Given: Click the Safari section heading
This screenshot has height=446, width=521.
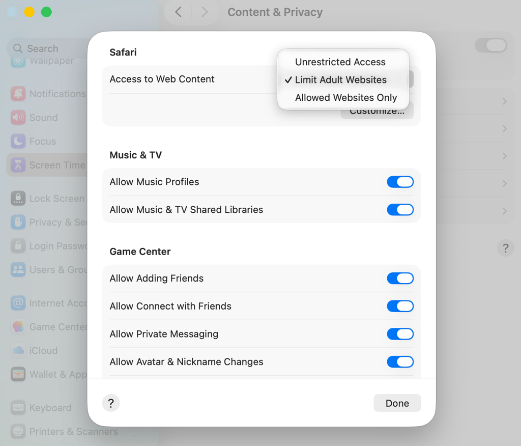Looking at the screenshot, I should click(123, 52).
